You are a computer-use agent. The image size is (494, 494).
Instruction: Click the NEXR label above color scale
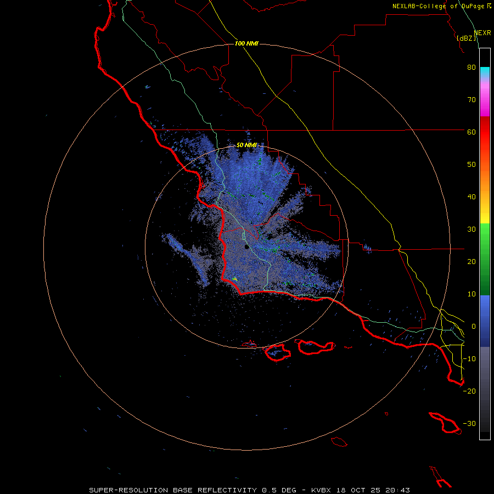pos(482,33)
